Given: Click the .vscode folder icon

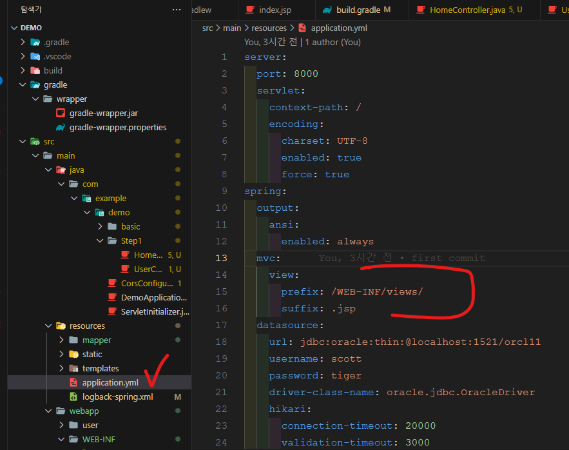Looking at the screenshot, I should [35, 56].
